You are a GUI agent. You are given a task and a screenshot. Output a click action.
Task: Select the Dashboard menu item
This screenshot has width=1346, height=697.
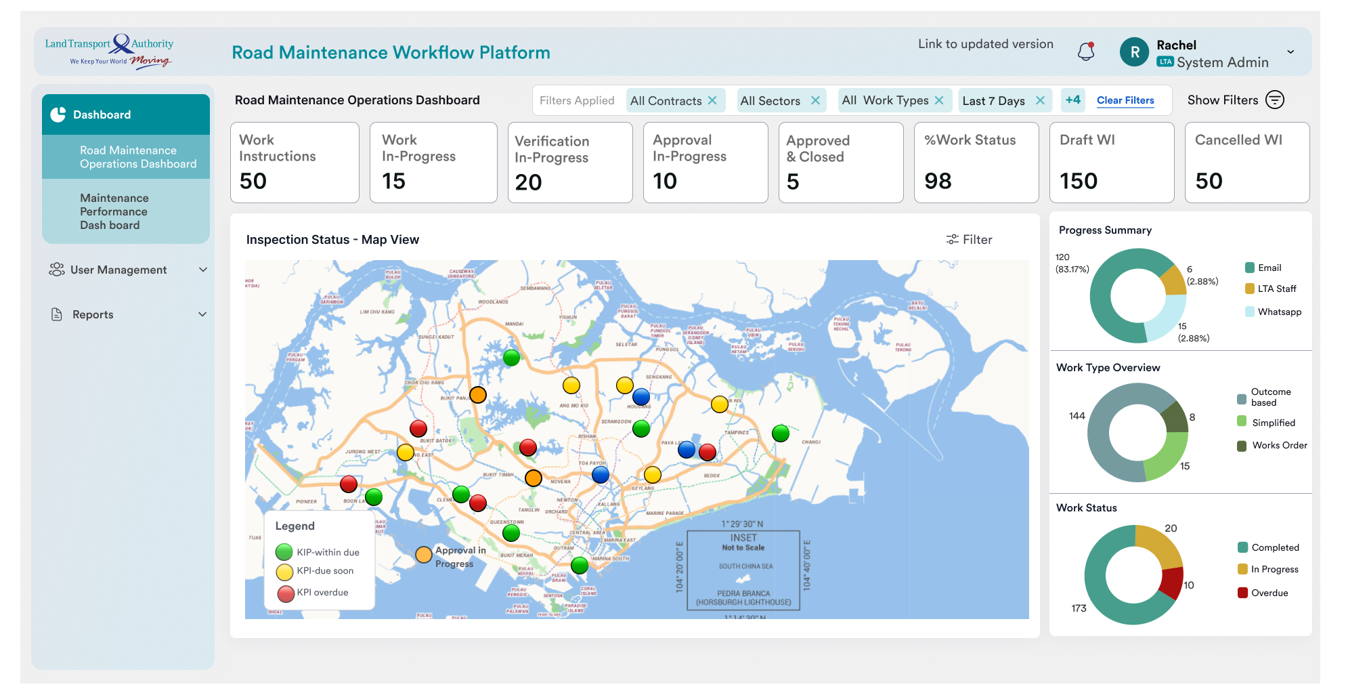pyautogui.click(x=126, y=114)
